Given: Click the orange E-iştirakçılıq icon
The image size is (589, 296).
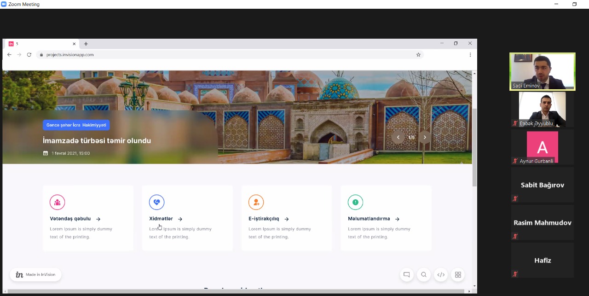Looking at the screenshot, I should (256, 202).
